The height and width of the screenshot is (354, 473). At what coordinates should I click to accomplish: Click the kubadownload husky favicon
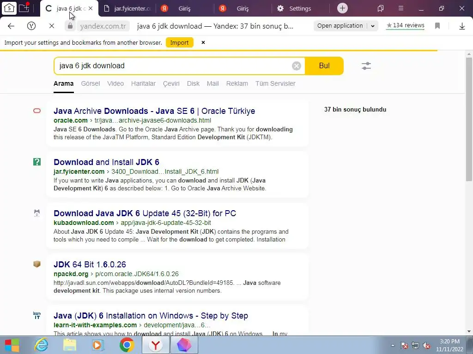point(37,213)
